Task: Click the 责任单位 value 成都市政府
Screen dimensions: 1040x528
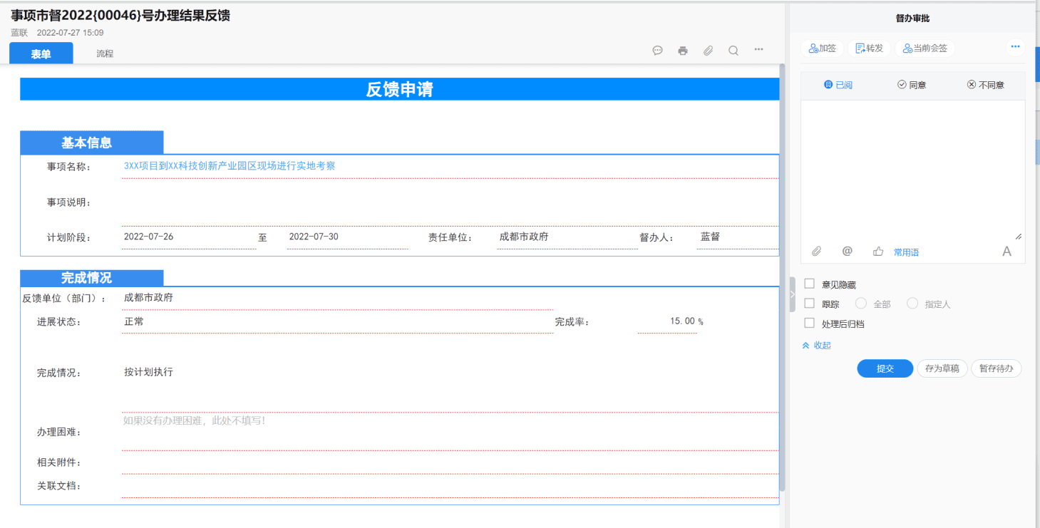Action: click(x=523, y=237)
